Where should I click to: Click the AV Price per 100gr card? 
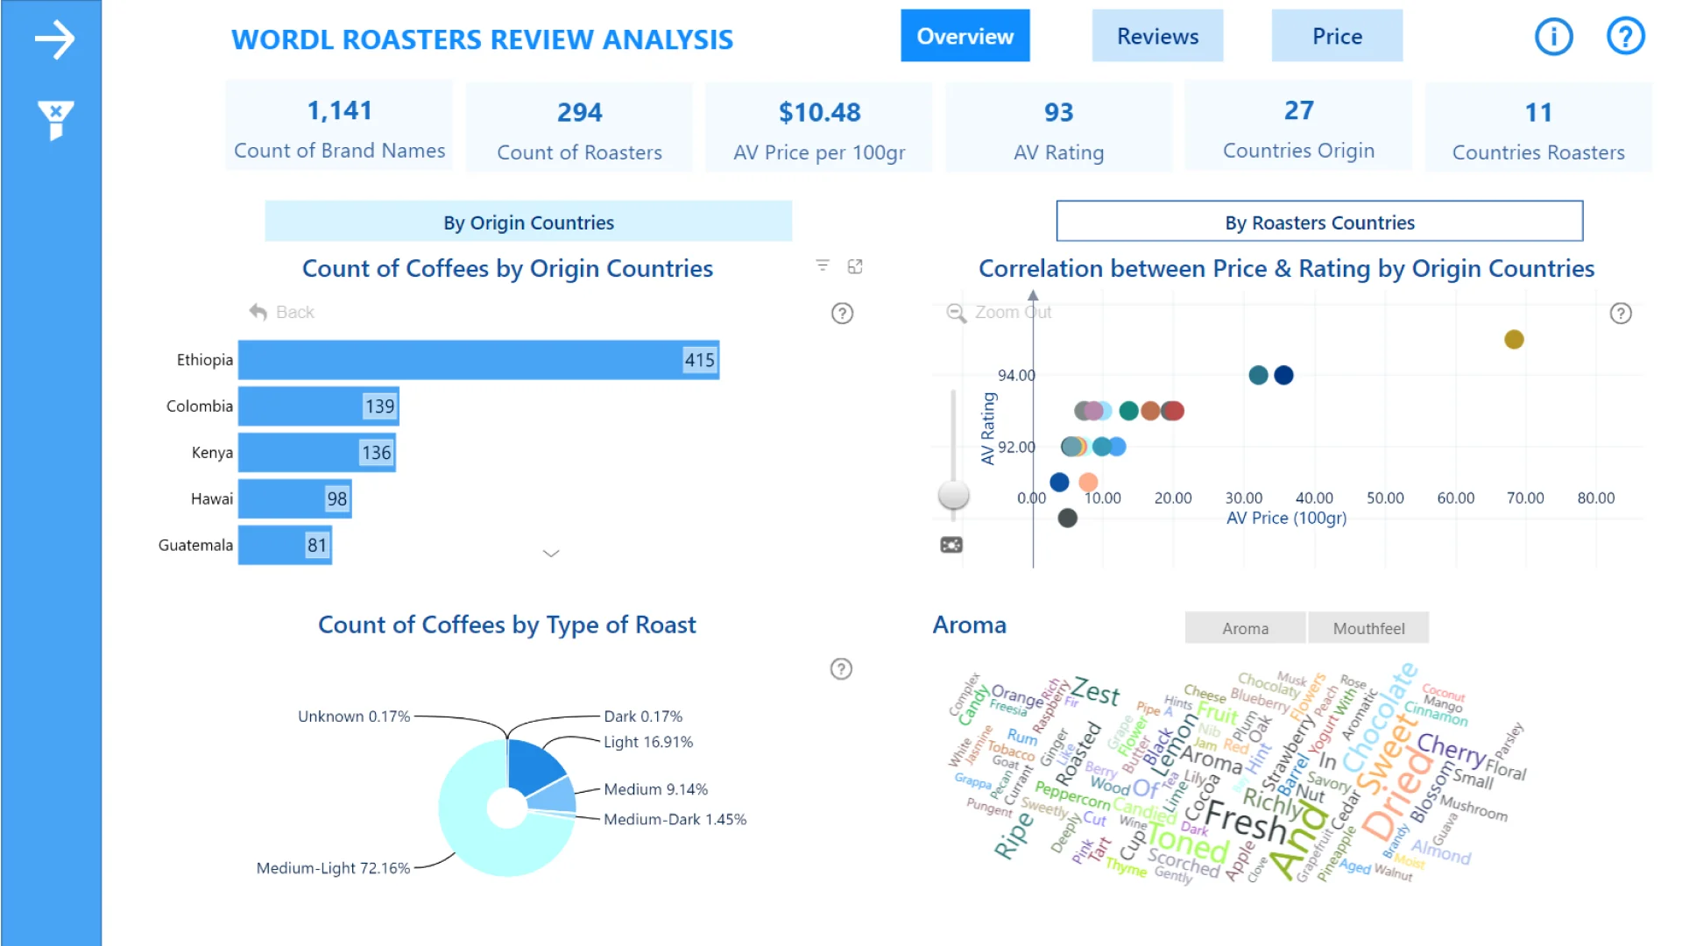tap(819, 125)
